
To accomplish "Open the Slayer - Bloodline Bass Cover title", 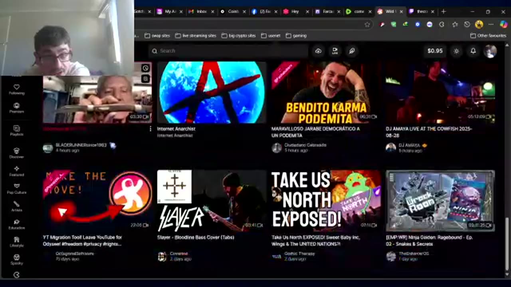I will click(195, 237).
